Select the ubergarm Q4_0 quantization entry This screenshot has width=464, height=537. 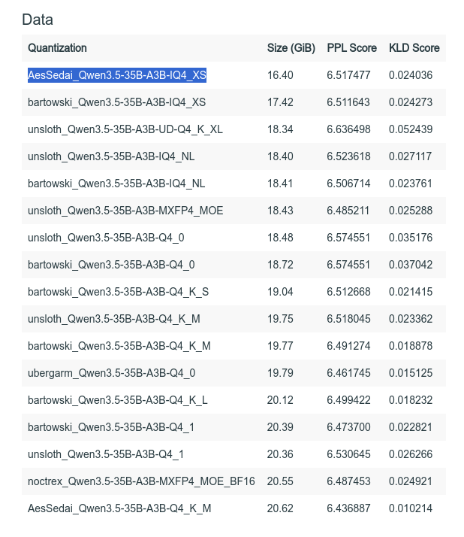111,373
